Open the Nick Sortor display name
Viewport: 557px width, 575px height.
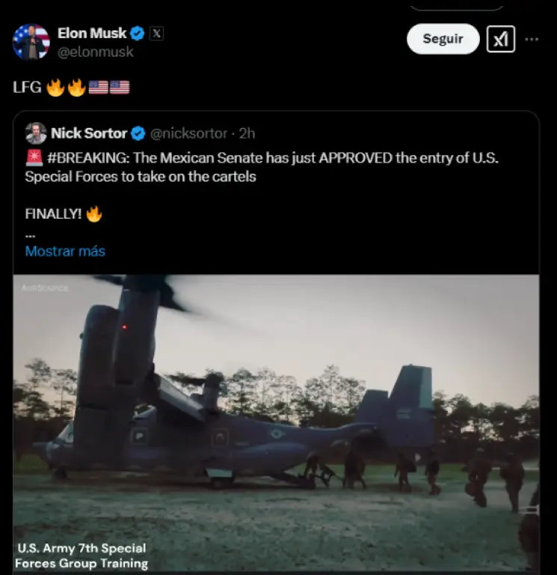89,133
